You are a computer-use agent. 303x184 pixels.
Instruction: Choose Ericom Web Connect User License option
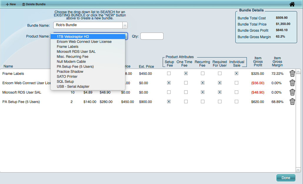coord(88,42)
